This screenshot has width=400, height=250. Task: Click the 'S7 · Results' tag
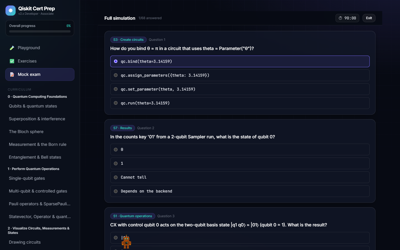click(122, 128)
